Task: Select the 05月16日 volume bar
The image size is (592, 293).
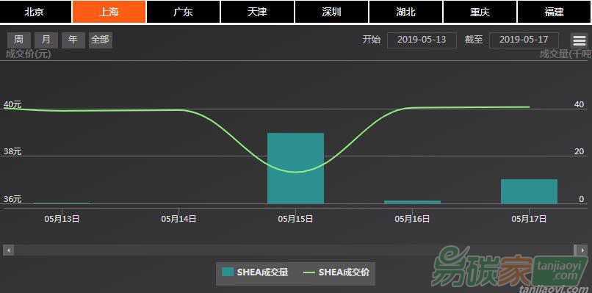Action: 412,202
